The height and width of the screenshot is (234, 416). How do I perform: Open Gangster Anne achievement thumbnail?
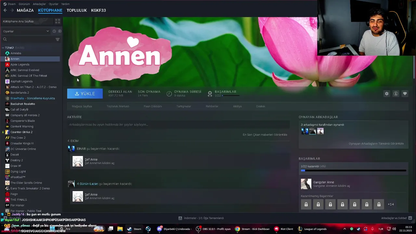click(306, 184)
